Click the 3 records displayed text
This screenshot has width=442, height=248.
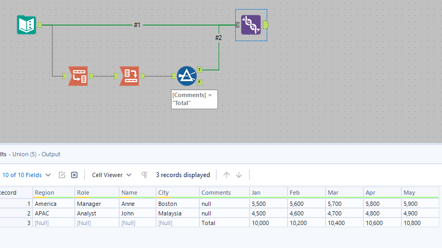pos(183,175)
